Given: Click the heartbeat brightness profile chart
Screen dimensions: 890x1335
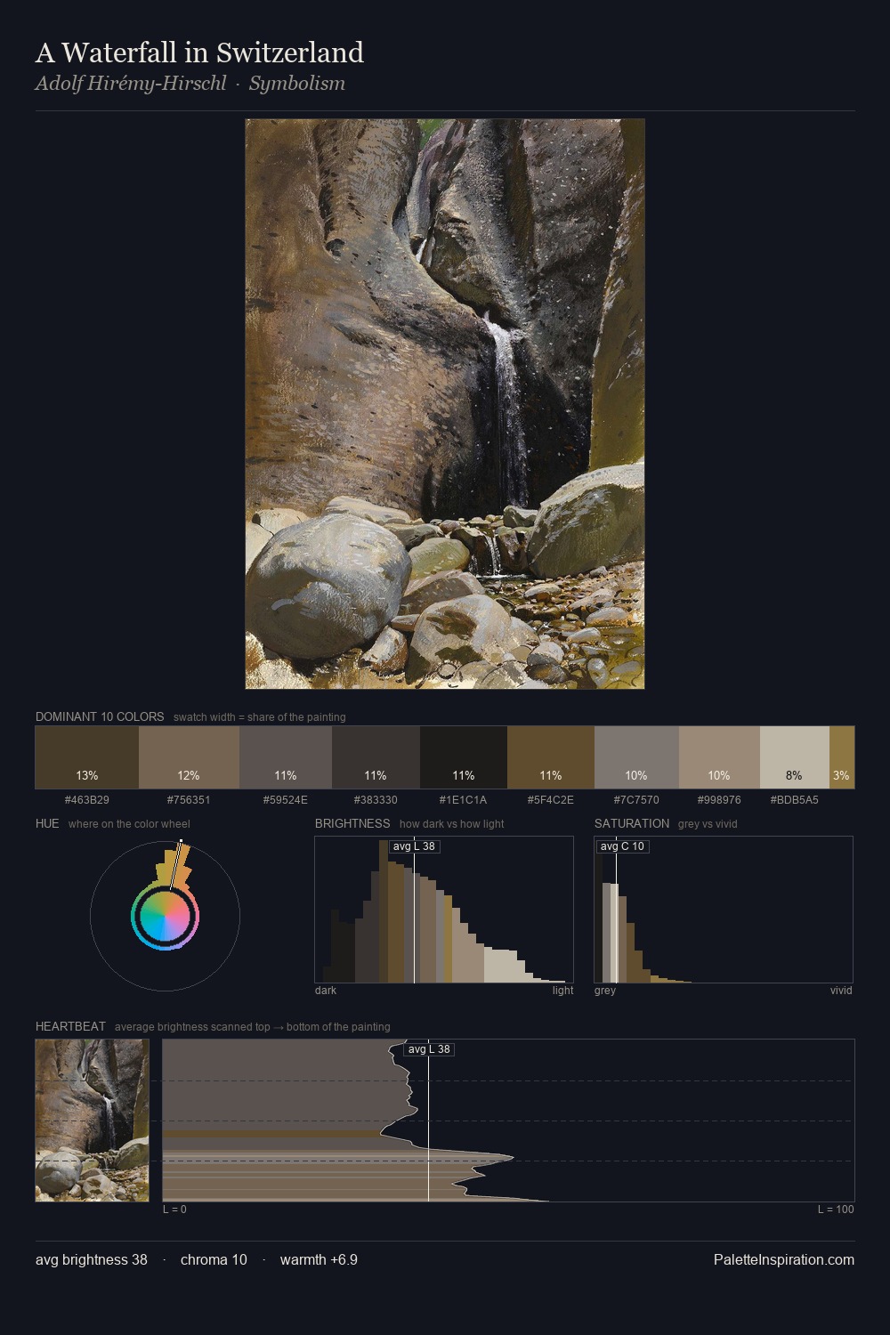Looking at the screenshot, I should (508, 1121).
